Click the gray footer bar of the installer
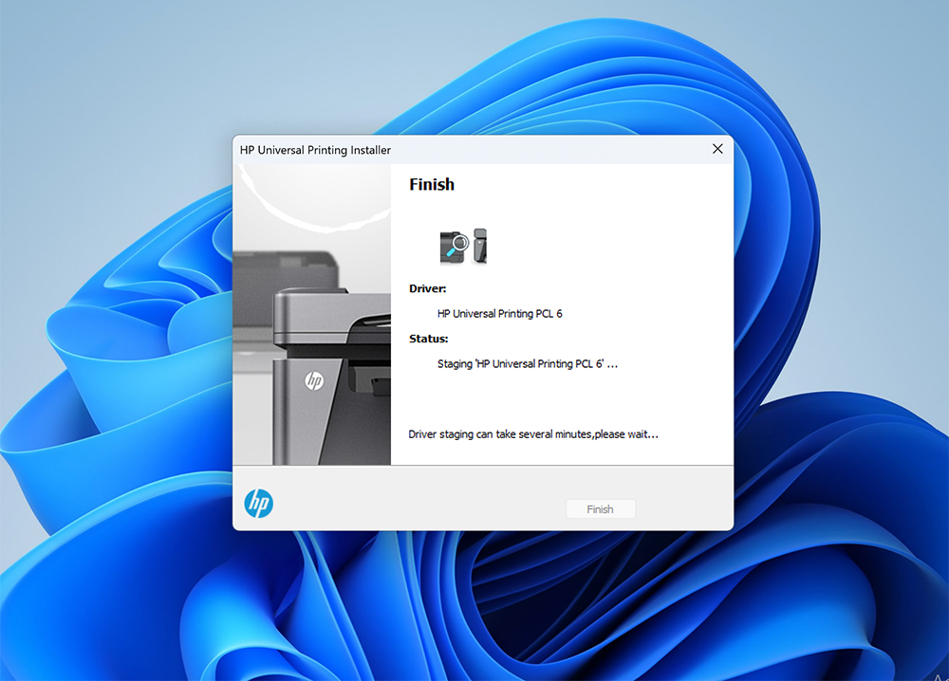Image resolution: width=949 pixels, height=681 pixels. click(x=483, y=498)
